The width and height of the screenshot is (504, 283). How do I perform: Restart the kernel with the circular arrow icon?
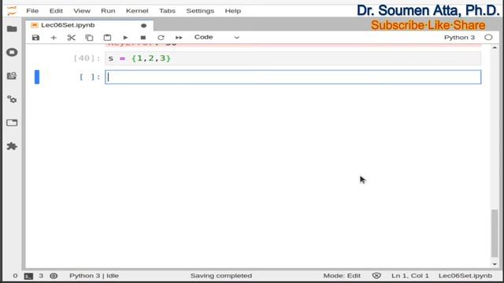click(161, 38)
